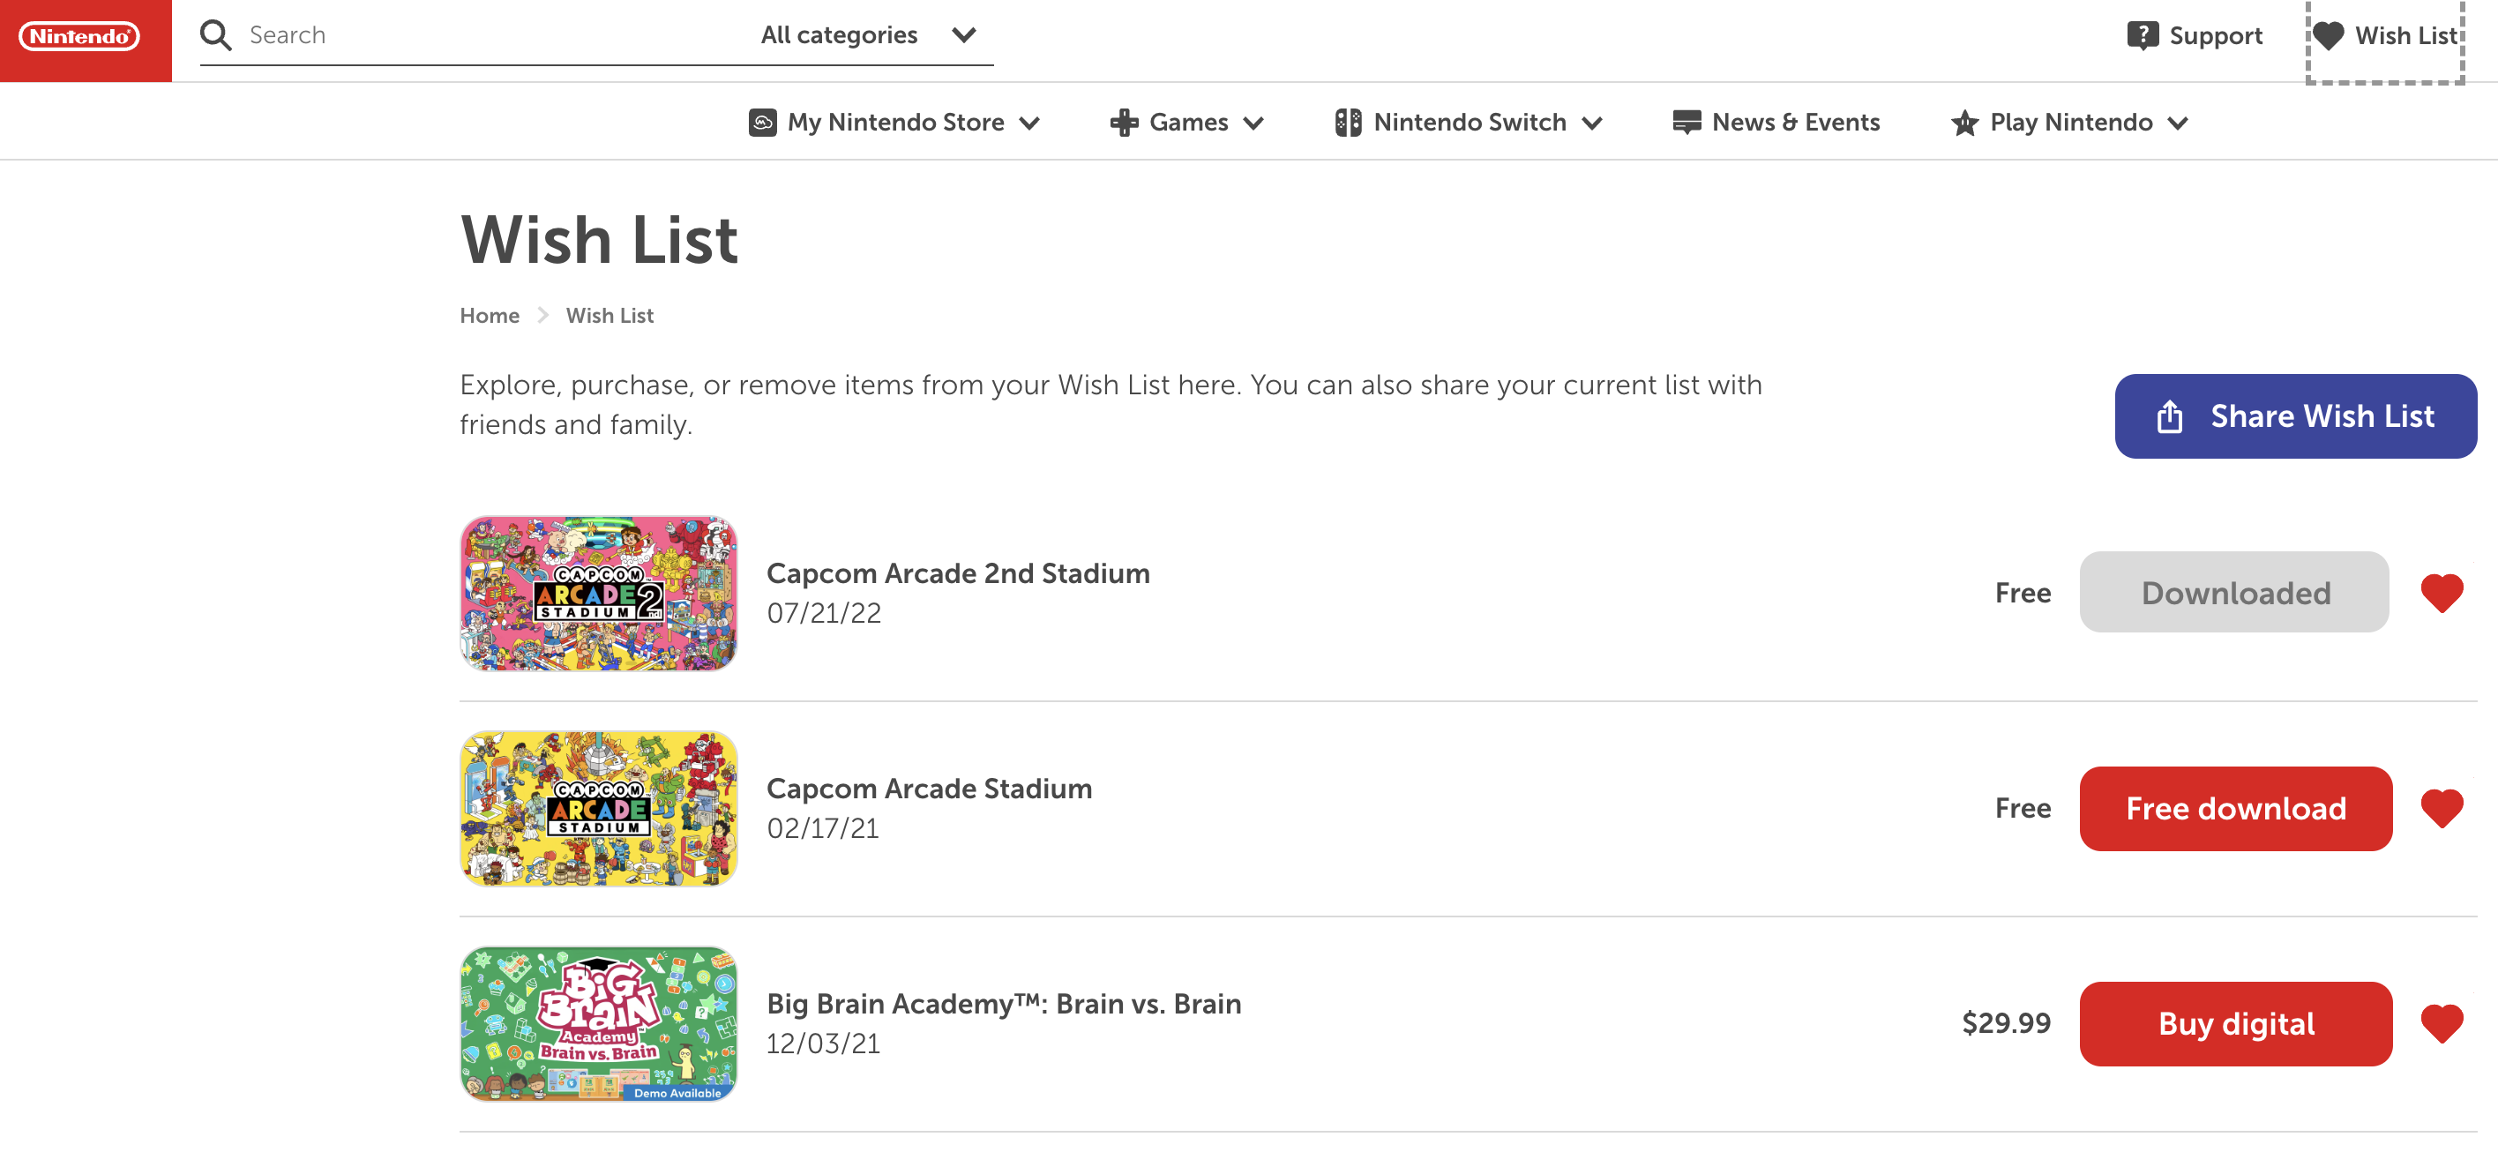Click the Play Nintendo star icon
This screenshot has width=2498, height=1152.
tap(1963, 123)
